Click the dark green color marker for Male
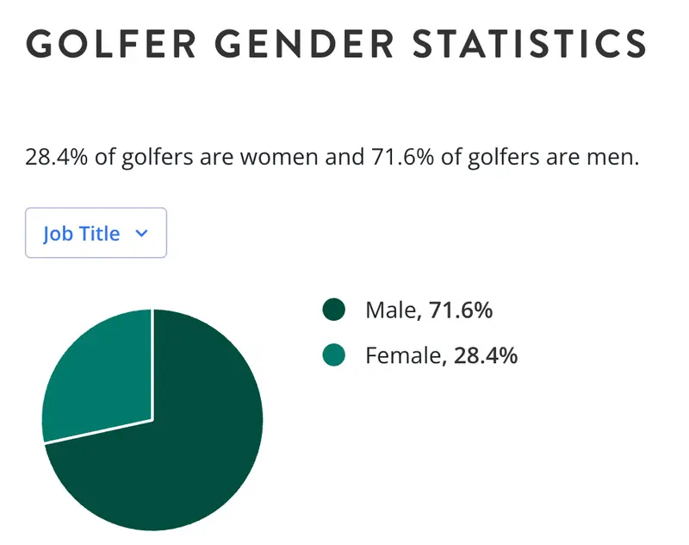Viewport: 689px width, 545px height. (332, 310)
